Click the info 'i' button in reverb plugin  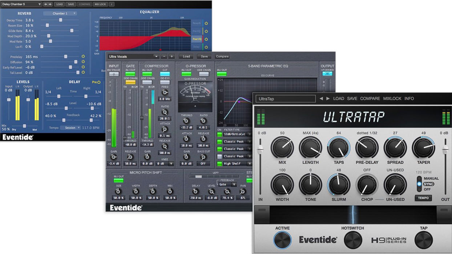click(x=111, y=4)
